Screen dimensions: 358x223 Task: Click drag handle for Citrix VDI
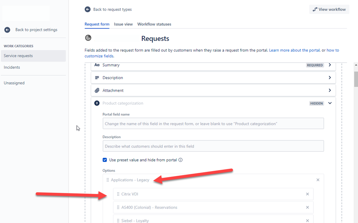click(x=118, y=194)
